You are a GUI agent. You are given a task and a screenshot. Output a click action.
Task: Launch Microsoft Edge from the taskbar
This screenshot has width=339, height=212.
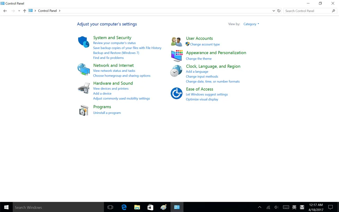tap(124, 207)
